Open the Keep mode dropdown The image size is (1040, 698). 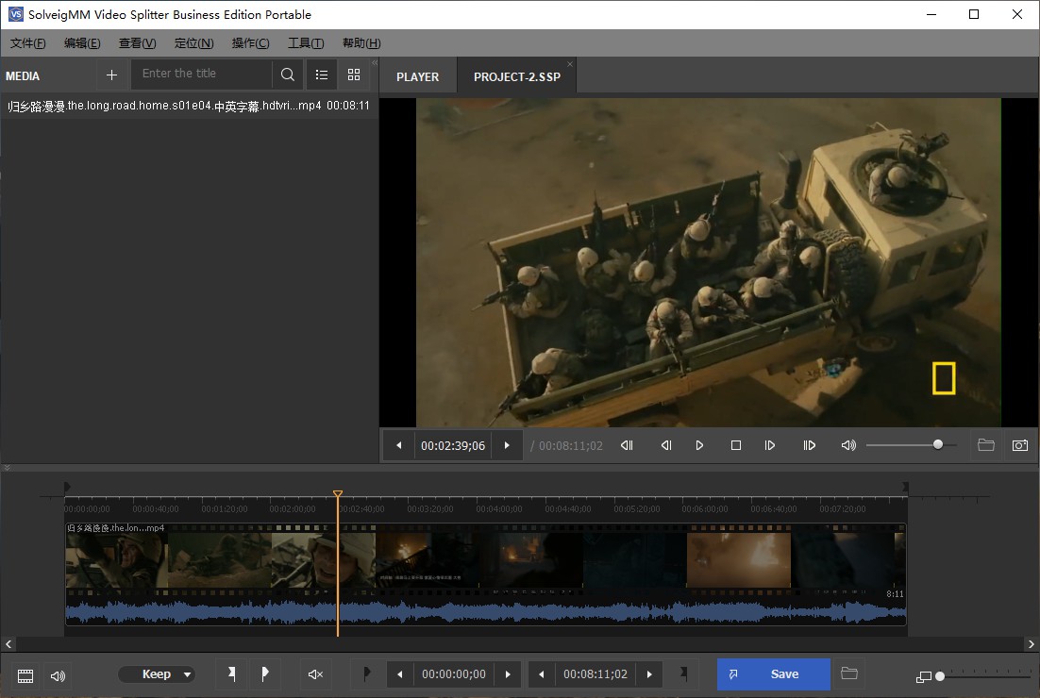(157, 674)
